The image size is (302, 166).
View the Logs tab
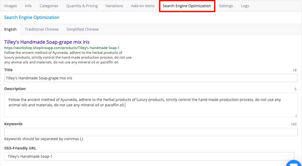[245, 6]
